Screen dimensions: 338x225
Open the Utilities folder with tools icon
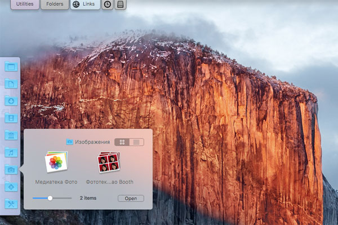coord(11,204)
